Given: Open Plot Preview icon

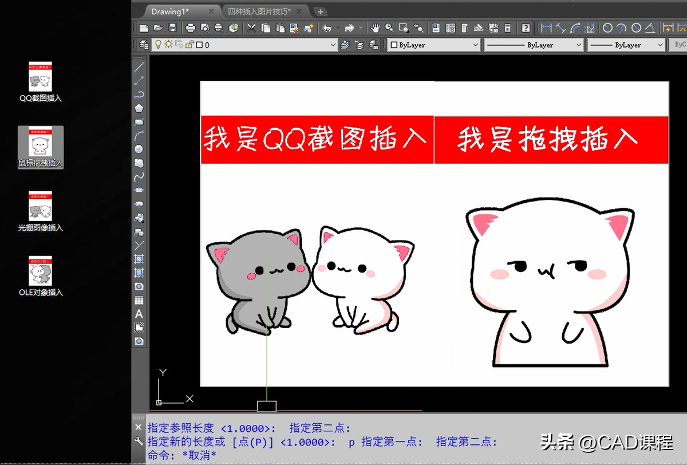Looking at the screenshot, I should 205,27.
